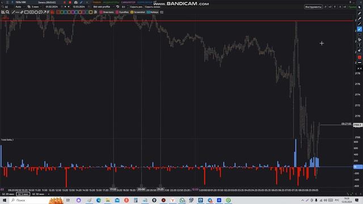Select the ellipse drawing tool
Viewport: 363px width, 204px height.
coord(36,12)
